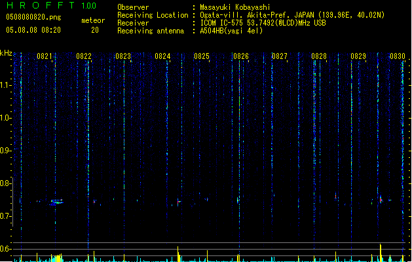Click the Receiving antenna label
This screenshot has height=262, width=412.
(151, 31)
